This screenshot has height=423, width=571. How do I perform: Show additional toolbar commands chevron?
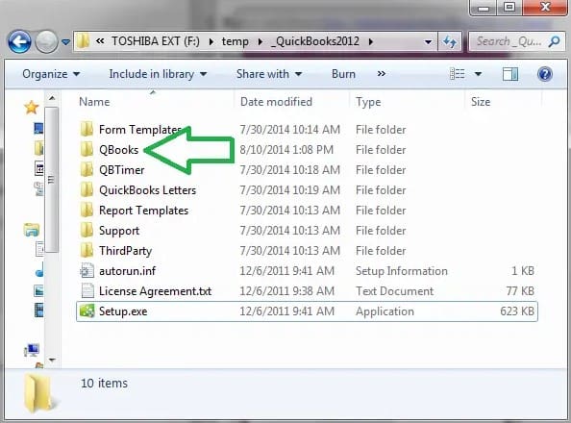[382, 74]
